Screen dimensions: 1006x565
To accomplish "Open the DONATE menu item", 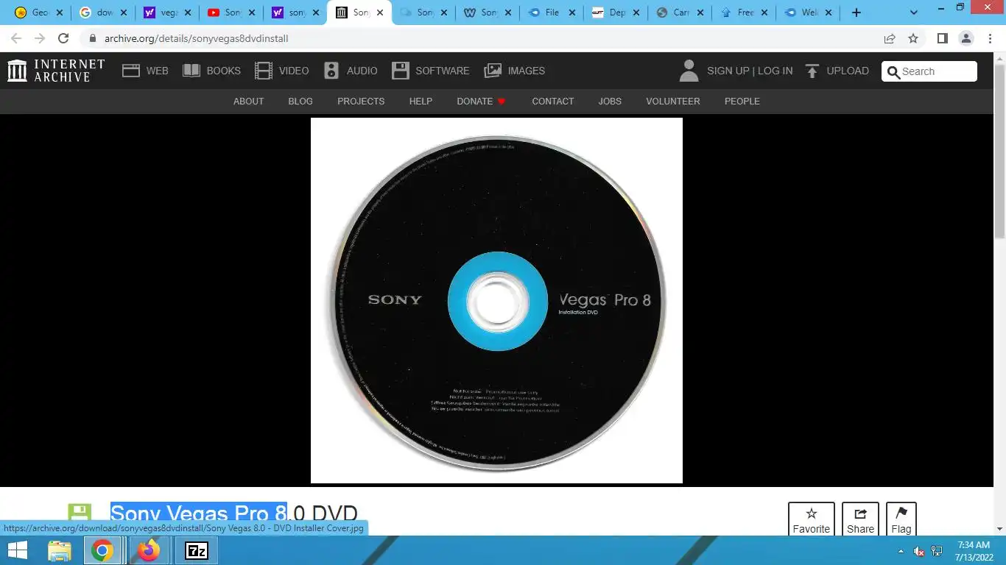I will pyautogui.click(x=481, y=102).
